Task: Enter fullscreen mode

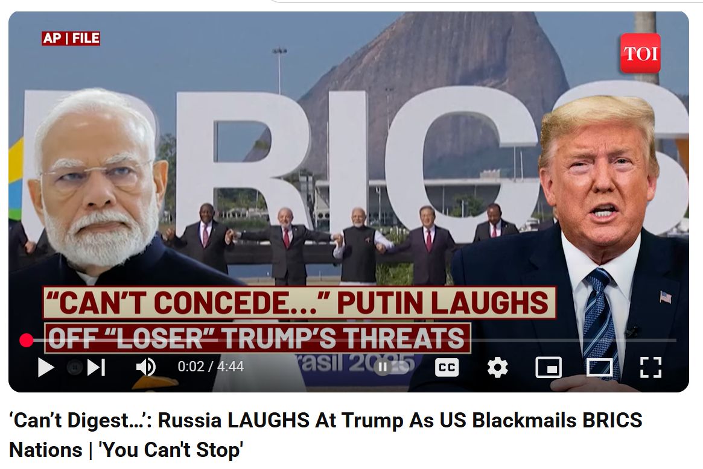Action: [x=651, y=367]
